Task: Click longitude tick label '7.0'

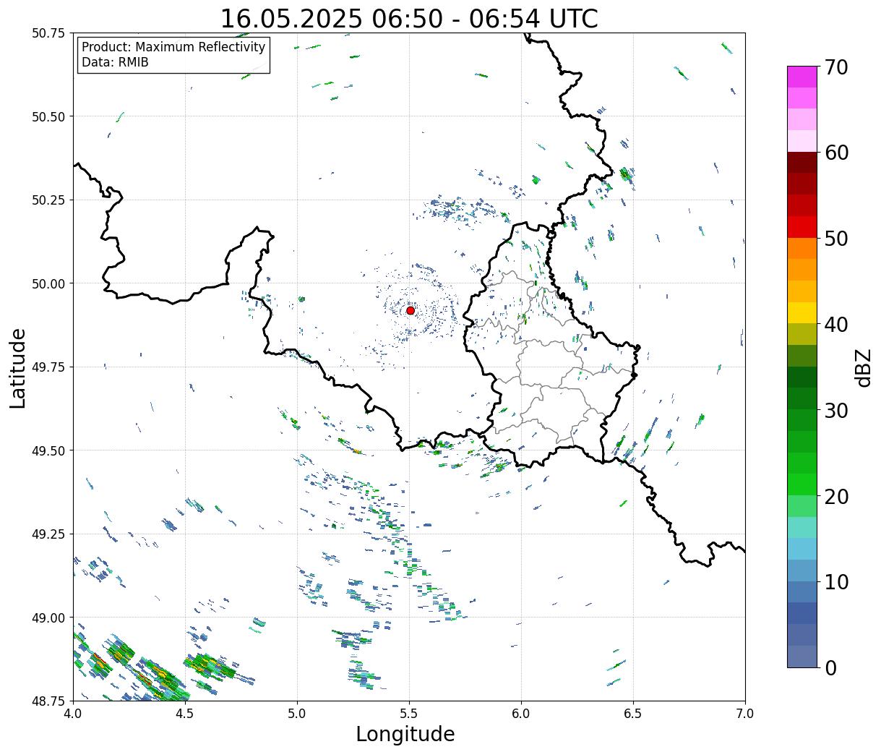Action: point(745,714)
